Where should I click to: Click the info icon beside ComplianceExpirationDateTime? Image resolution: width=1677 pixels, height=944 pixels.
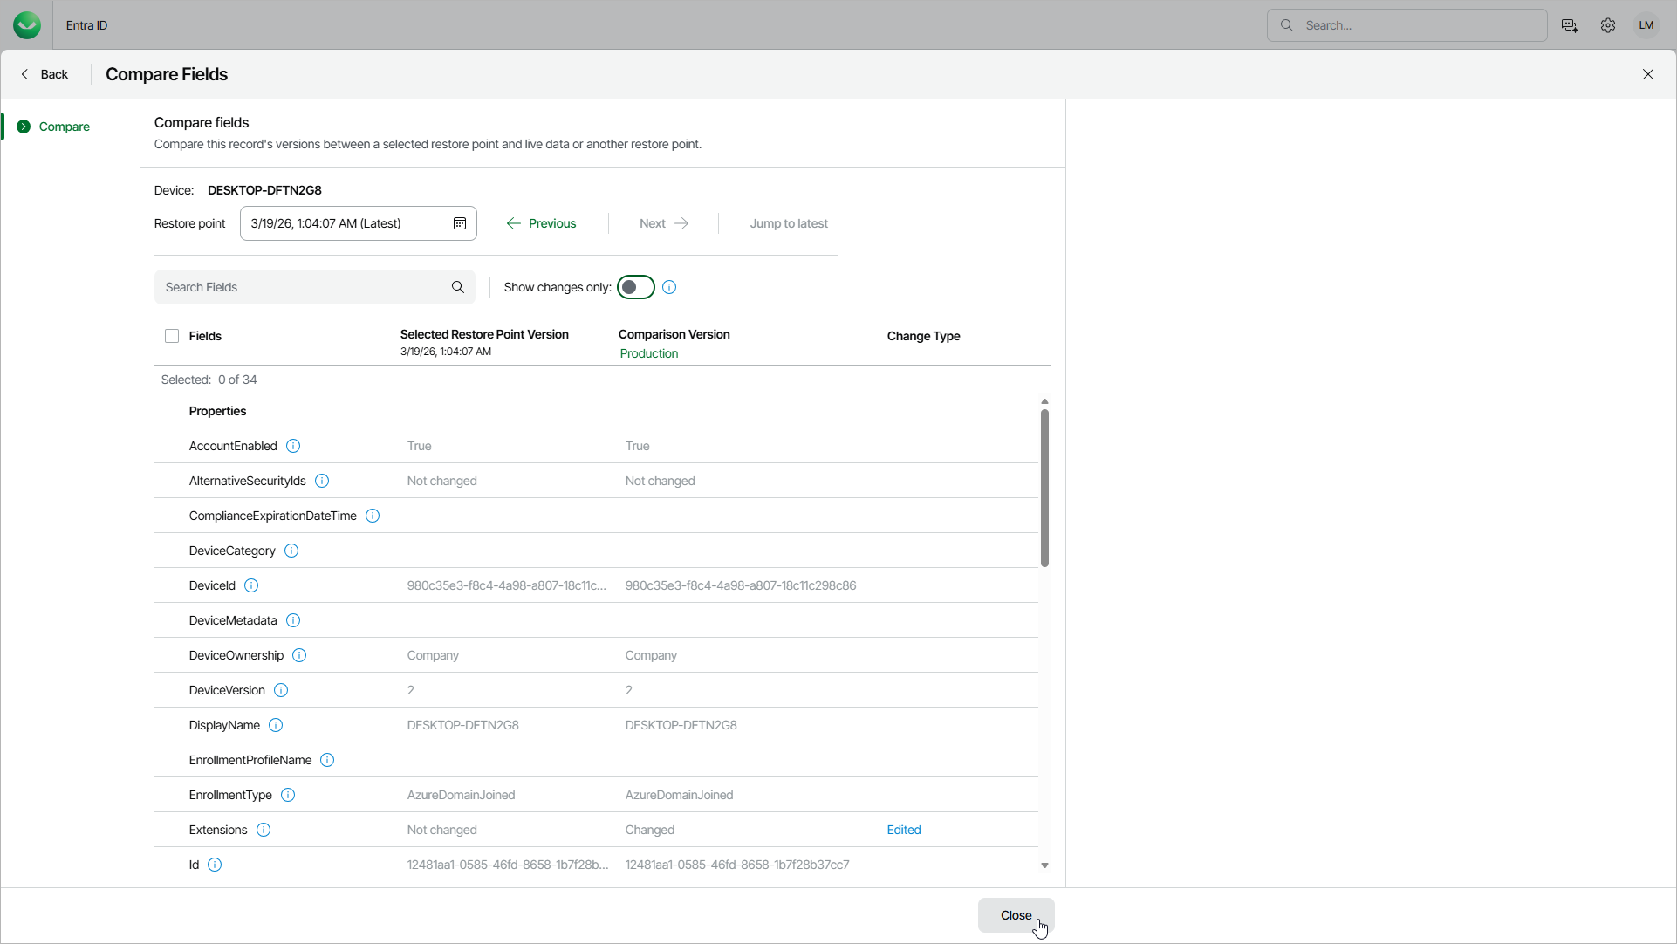(x=373, y=516)
